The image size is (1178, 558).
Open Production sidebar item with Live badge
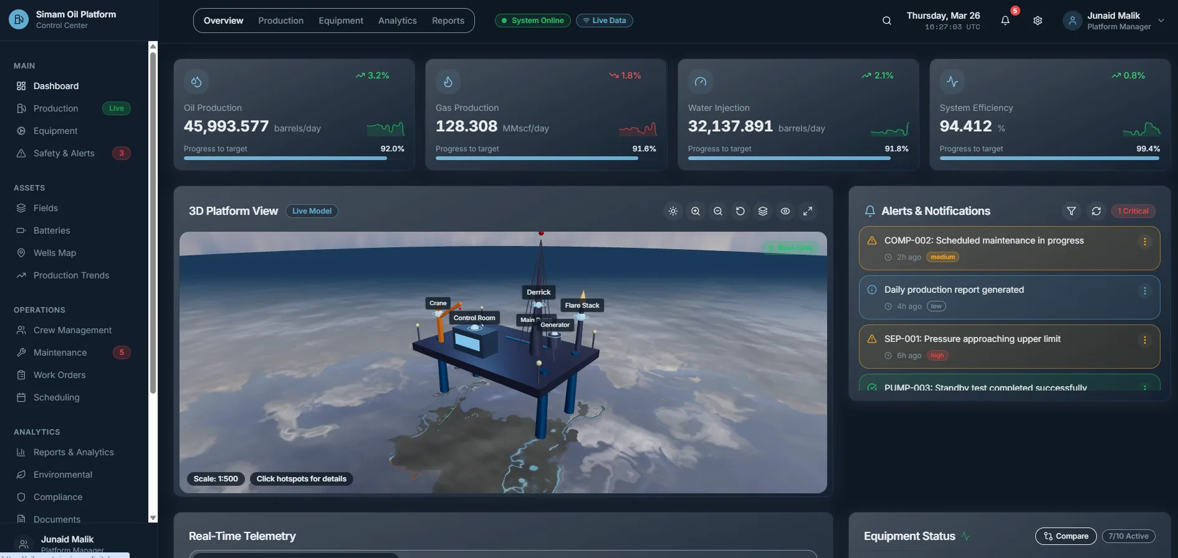(x=75, y=108)
